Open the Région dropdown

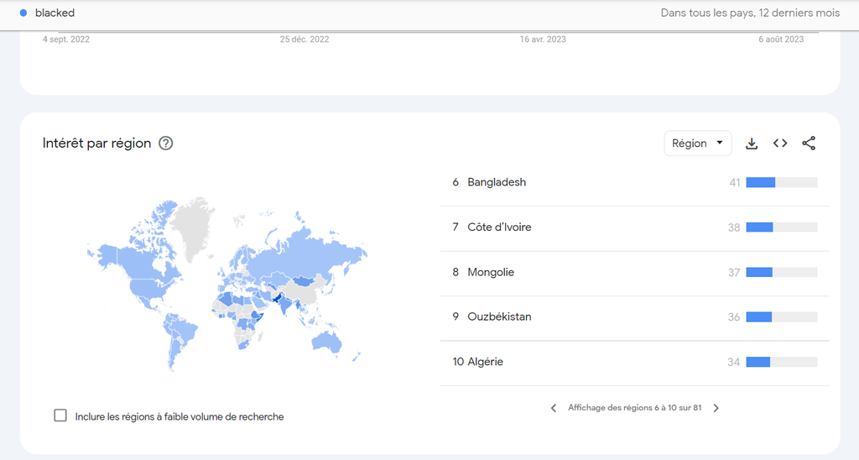(x=697, y=144)
